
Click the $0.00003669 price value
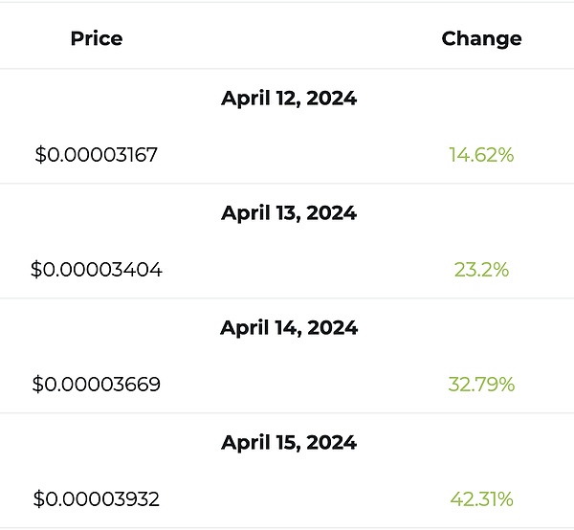[x=97, y=385]
